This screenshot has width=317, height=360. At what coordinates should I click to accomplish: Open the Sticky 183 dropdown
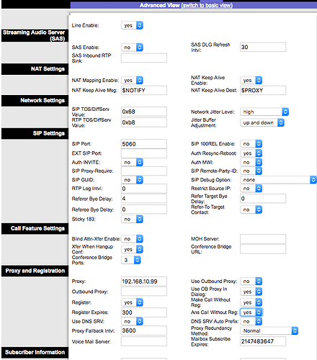click(132, 219)
